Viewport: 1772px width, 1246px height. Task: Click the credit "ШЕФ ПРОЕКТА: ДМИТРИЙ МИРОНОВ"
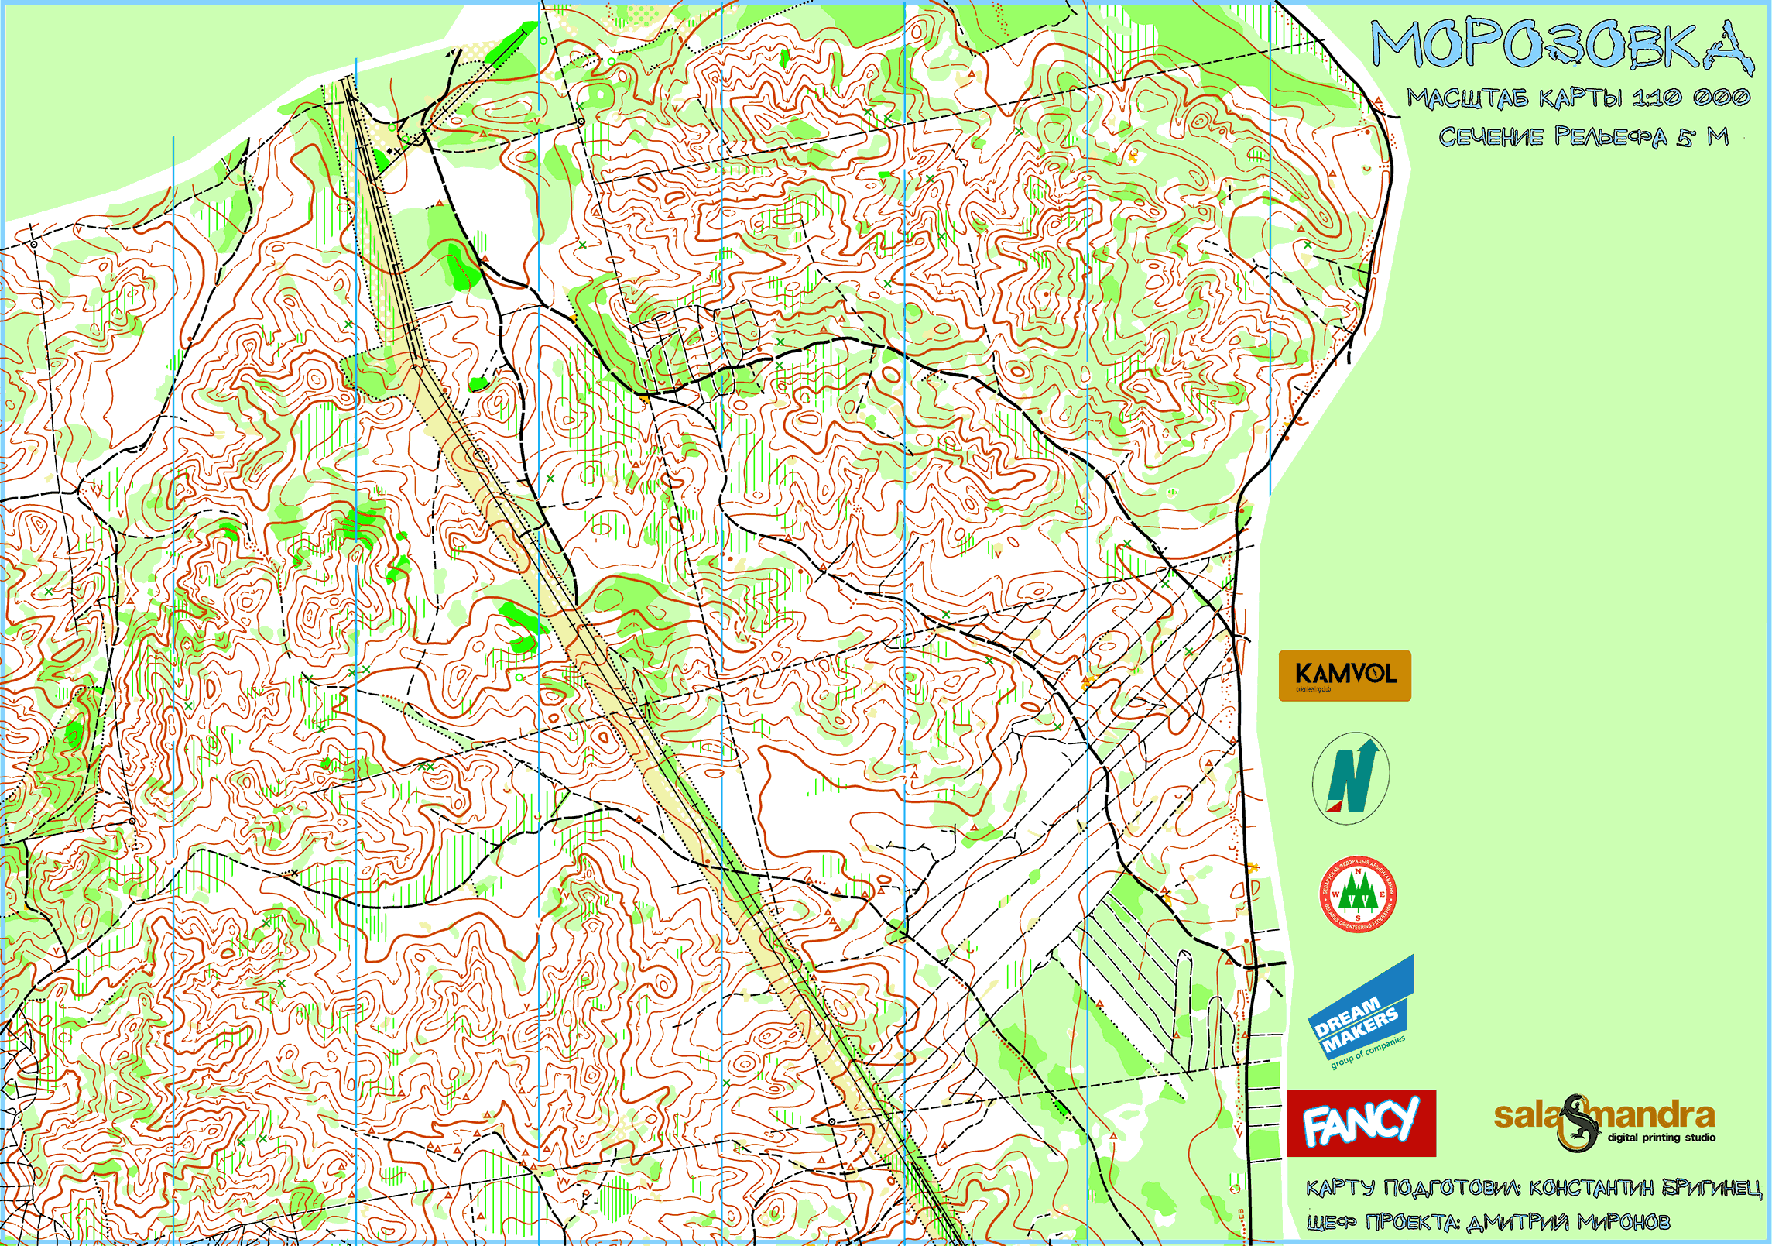pos(1488,1223)
